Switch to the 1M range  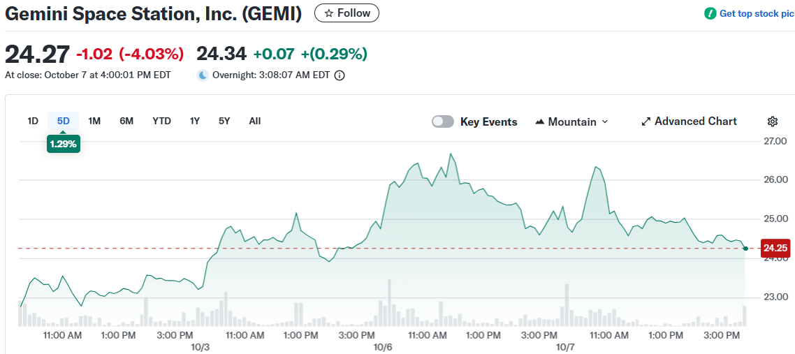(94, 121)
